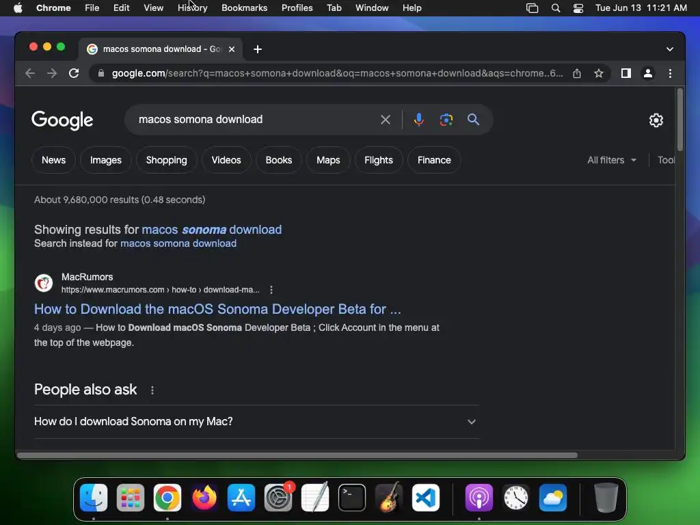
Task: Click the address bar URL
Action: (337, 73)
